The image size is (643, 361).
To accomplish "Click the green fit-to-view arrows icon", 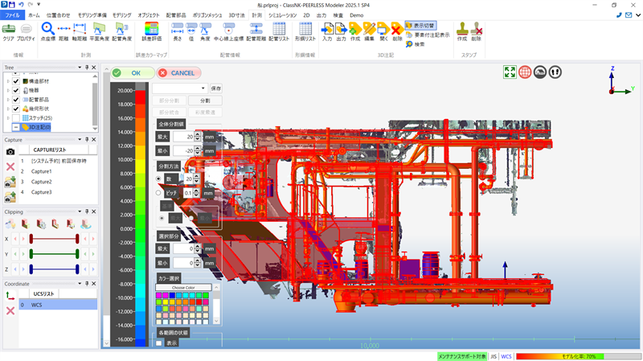I will (x=509, y=72).
